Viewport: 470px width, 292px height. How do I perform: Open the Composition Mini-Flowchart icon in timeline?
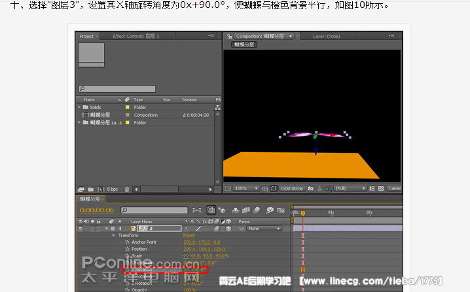[x=196, y=210]
